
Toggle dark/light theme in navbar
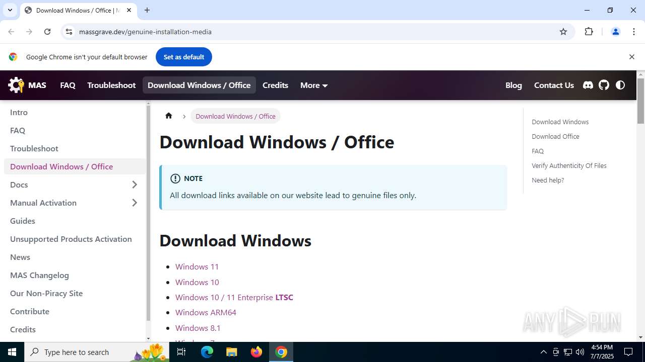(620, 85)
